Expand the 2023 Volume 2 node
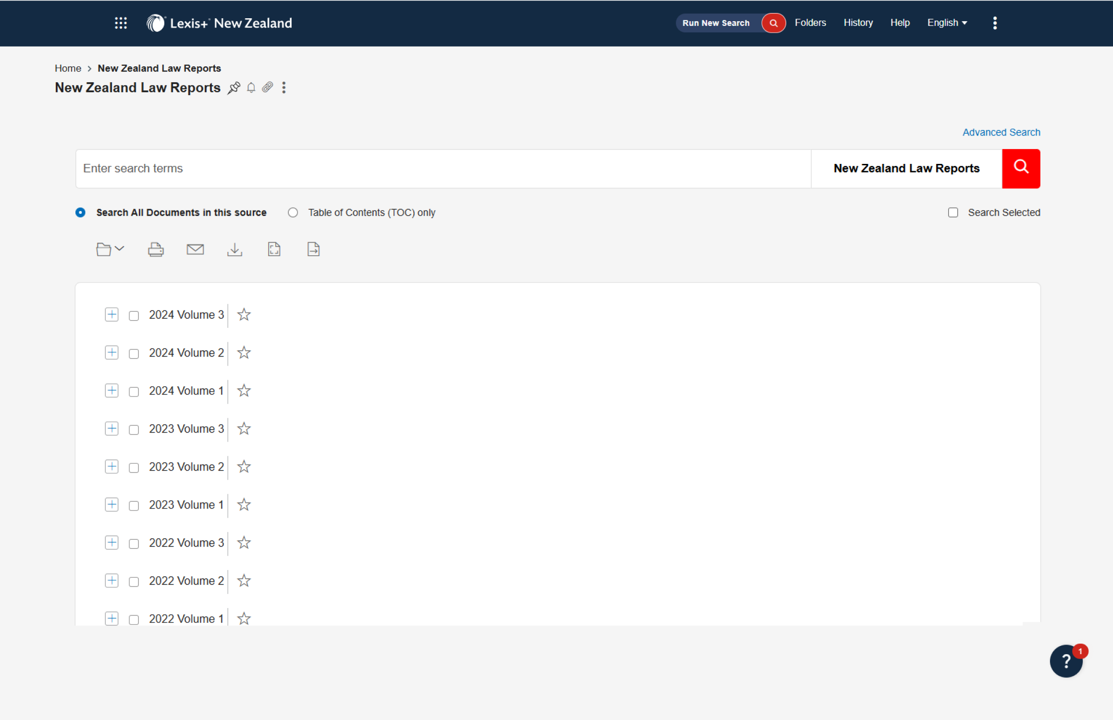Viewport: 1113px width, 720px height. 111,466
